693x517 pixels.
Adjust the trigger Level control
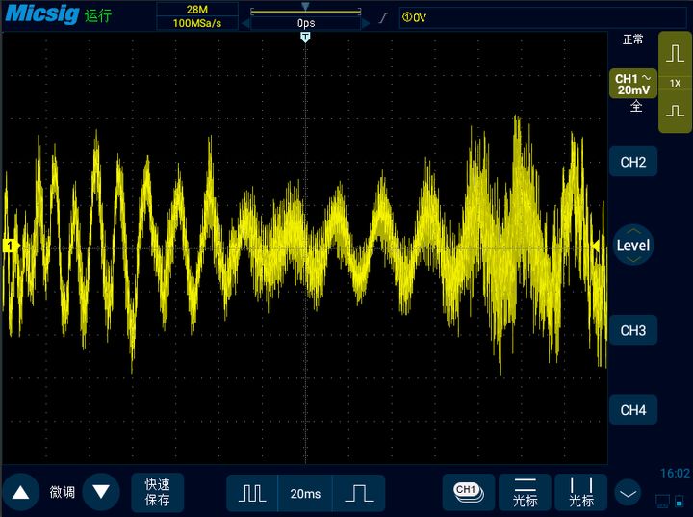[632, 246]
